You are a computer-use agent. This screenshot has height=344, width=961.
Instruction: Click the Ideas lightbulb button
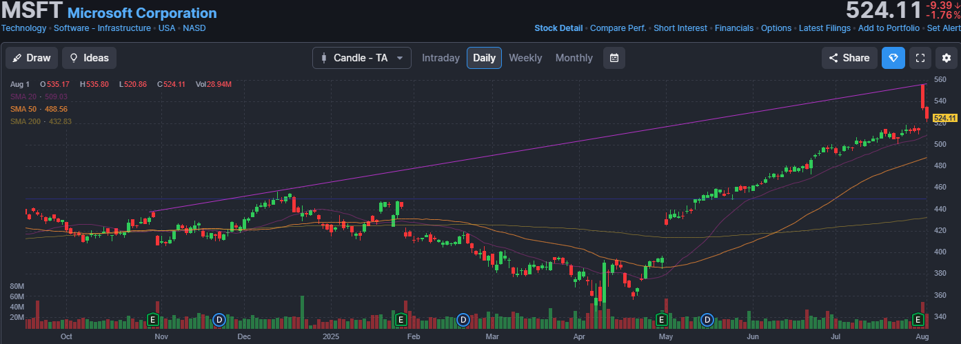click(89, 58)
